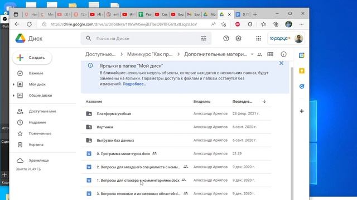
Task: Switch to the first browser tab
Action: pos(31,14)
